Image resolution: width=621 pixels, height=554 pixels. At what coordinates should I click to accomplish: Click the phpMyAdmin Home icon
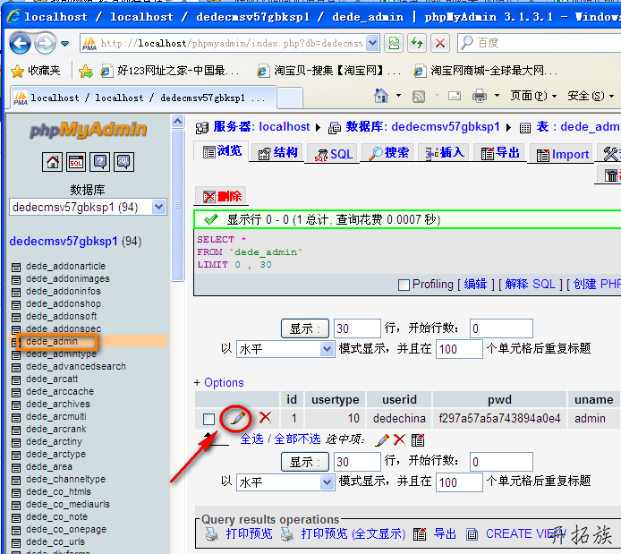[52, 162]
